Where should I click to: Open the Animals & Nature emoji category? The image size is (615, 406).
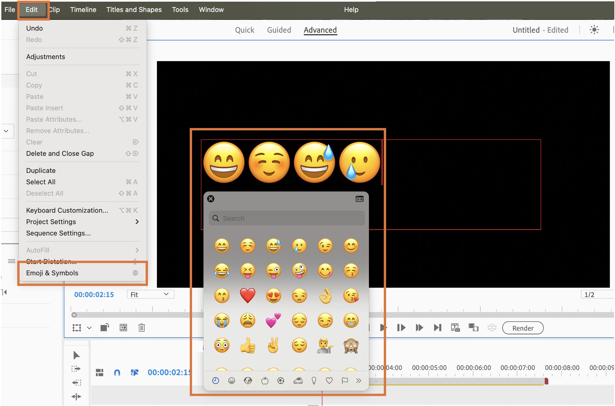click(248, 381)
